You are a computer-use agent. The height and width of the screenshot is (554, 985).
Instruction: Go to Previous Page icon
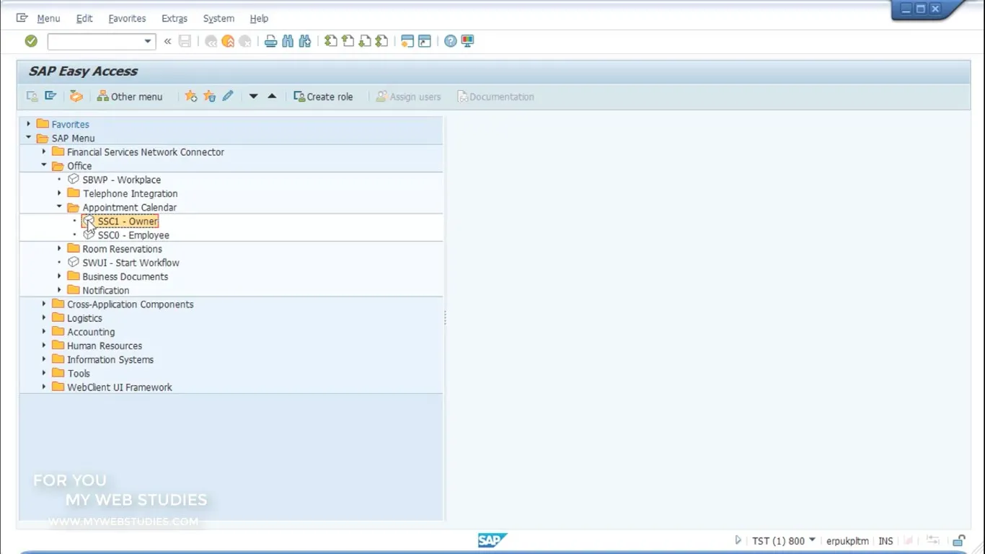pyautogui.click(x=348, y=41)
